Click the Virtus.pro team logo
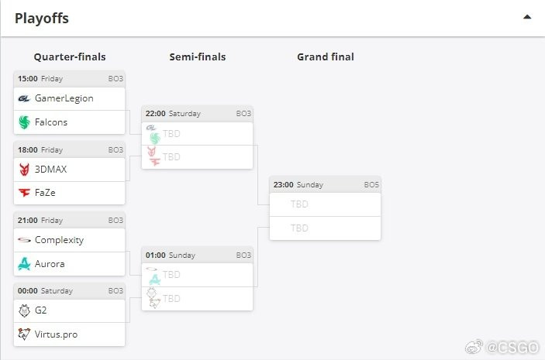The image size is (545, 360). pos(23,334)
